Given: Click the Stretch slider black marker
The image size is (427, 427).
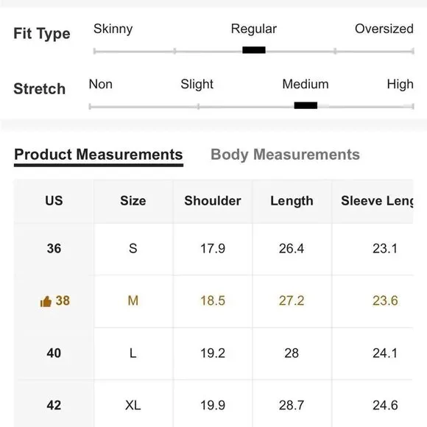Looking at the screenshot, I should (306, 105).
